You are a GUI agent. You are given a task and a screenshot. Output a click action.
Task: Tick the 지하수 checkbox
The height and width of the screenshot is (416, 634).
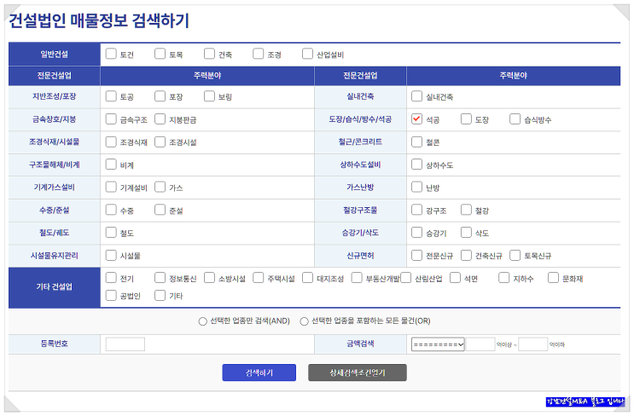[x=504, y=278]
